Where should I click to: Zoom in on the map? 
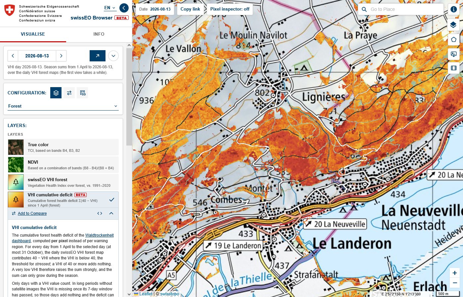[x=455, y=273]
